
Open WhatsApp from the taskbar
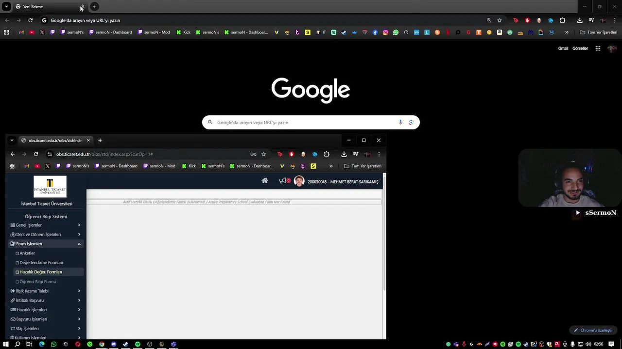coord(53,344)
